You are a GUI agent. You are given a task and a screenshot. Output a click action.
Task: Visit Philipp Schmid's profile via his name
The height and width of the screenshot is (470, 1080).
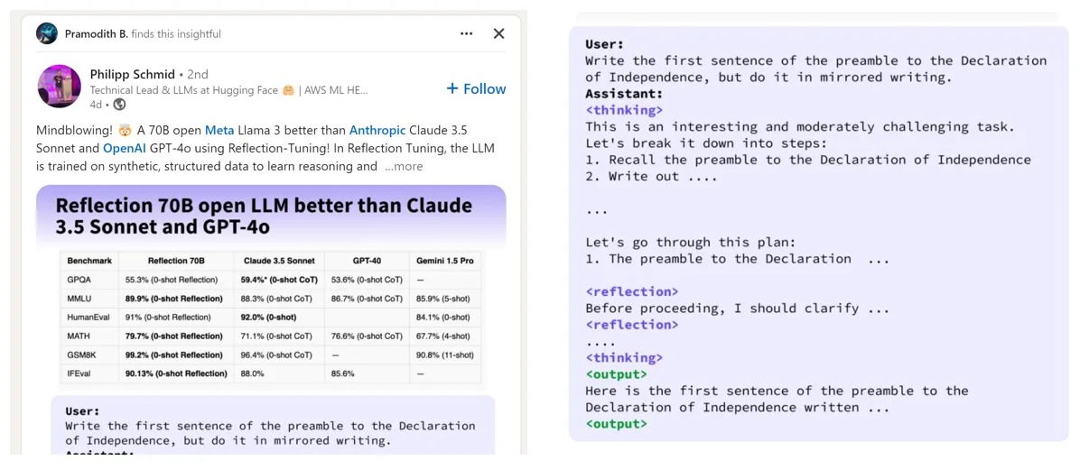click(x=132, y=74)
